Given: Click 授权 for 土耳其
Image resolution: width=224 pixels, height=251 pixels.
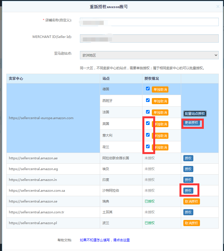Looking at the screenshot, I should pos(188,212).
